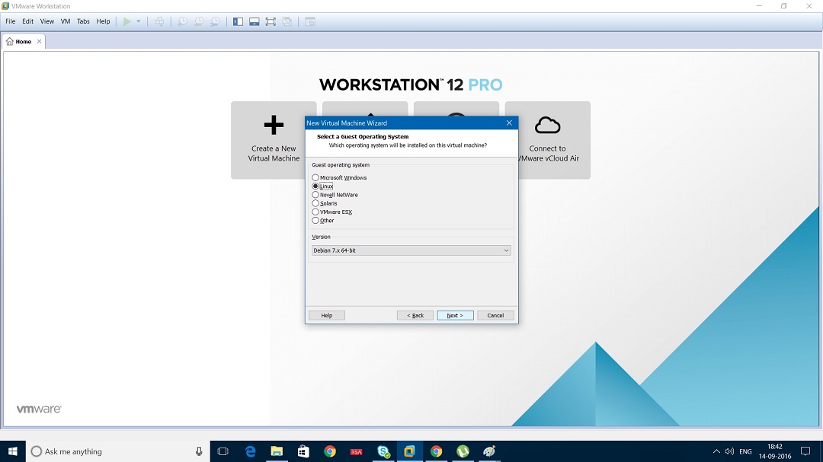
Task: Open the RSA taskbar icon
Action: (x=357, y=451)
